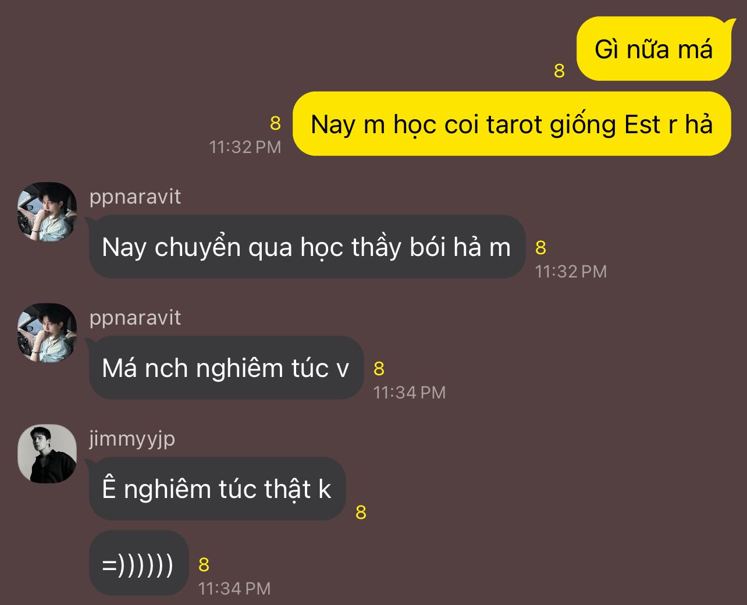Tap the unread count 8 beside the thầy bói message

(x=541, y=248)
